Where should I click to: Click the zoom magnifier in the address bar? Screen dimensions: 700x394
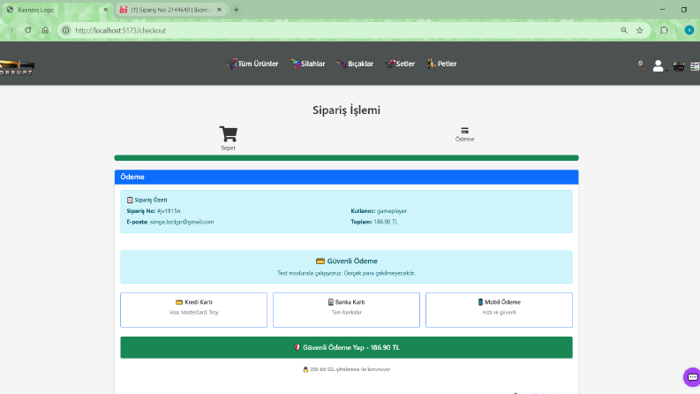624,30
